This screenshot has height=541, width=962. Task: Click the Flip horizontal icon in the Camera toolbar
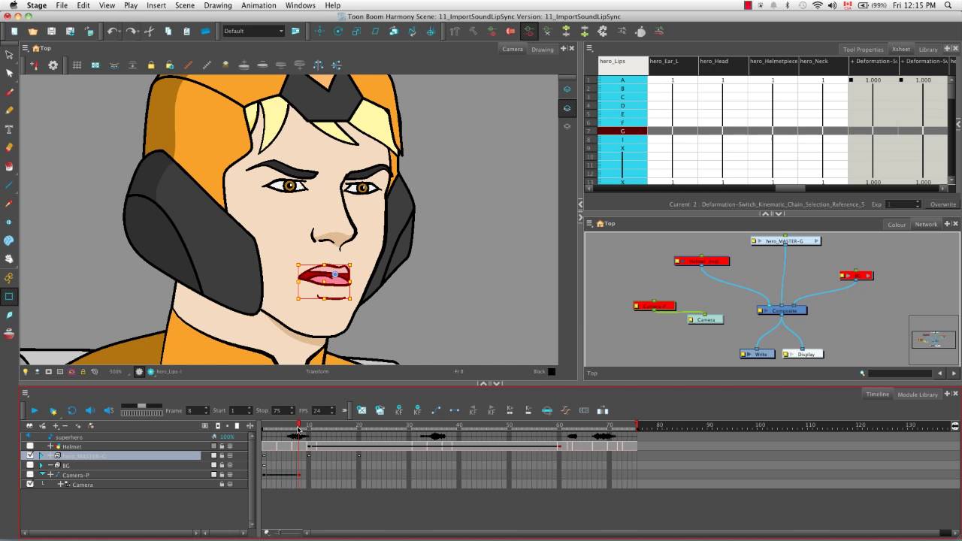click(x=318, y=65)
